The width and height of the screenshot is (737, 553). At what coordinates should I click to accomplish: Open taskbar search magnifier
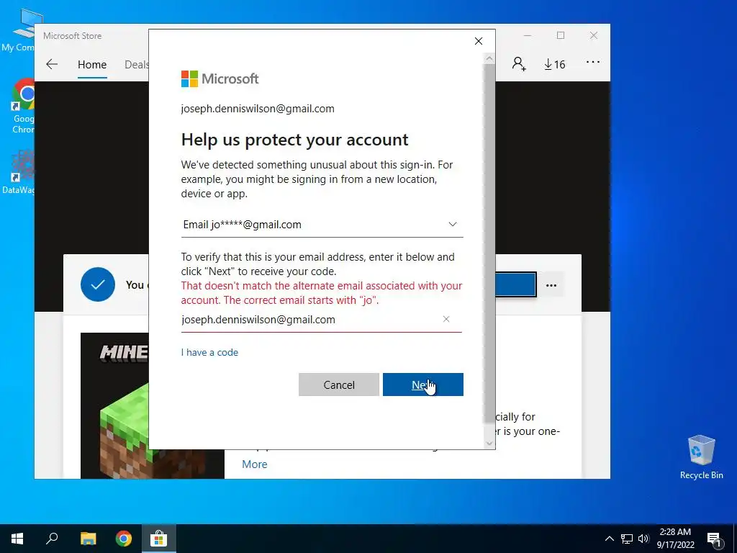[52, 539]
